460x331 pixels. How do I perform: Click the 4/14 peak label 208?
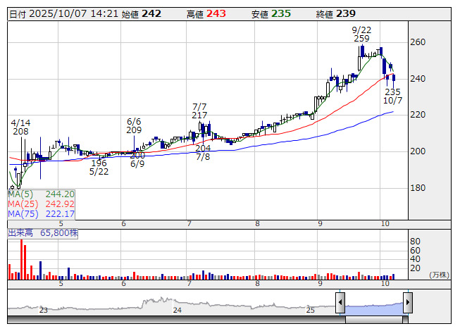click(20, 131)
